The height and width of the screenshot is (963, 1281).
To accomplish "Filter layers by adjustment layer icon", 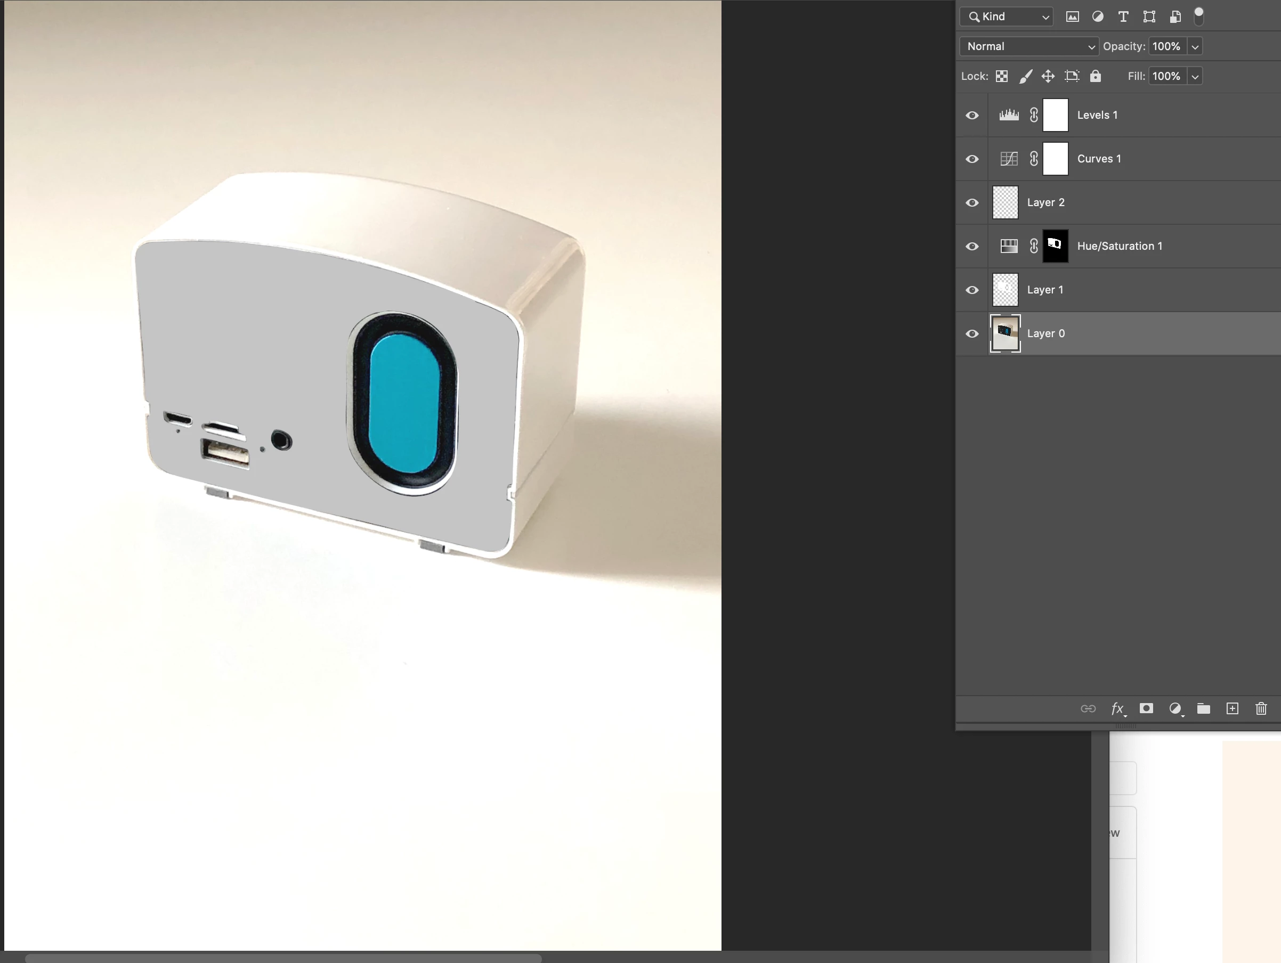I will (1097, 17).
